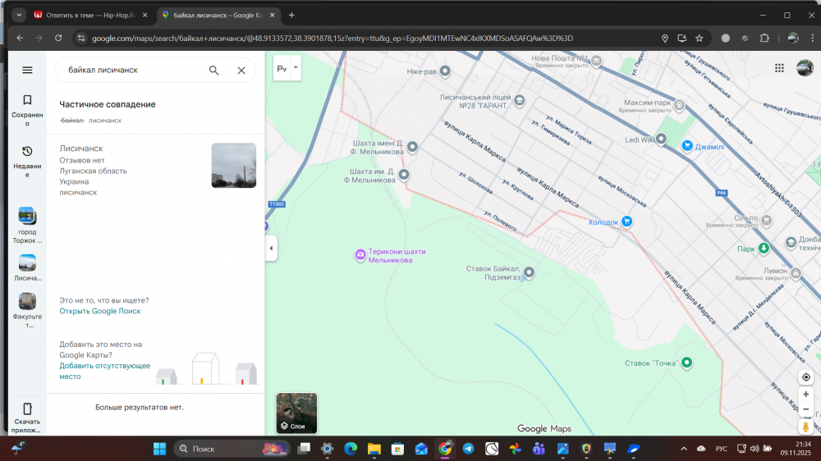Image resolution: width=821 pixels, height=461 pixels.
Task: Open the Лисичанск result photo thumbnail
Action: click(234, 166)
